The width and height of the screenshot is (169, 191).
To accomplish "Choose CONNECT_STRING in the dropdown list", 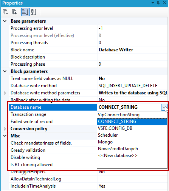I will point(132,122).
